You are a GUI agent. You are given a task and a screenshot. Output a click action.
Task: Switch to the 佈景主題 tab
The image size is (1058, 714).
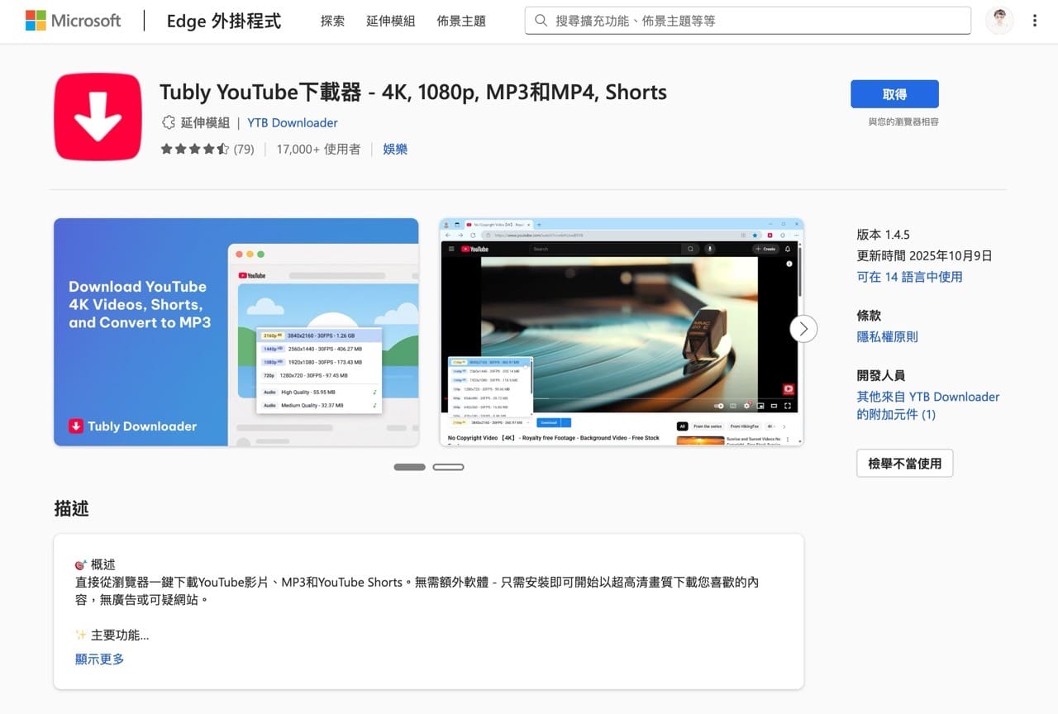(x=461, y=21)
